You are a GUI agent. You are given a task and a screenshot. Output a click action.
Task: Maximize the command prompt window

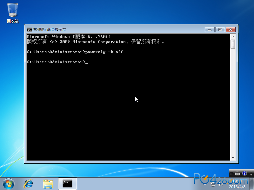click(220, 29)
